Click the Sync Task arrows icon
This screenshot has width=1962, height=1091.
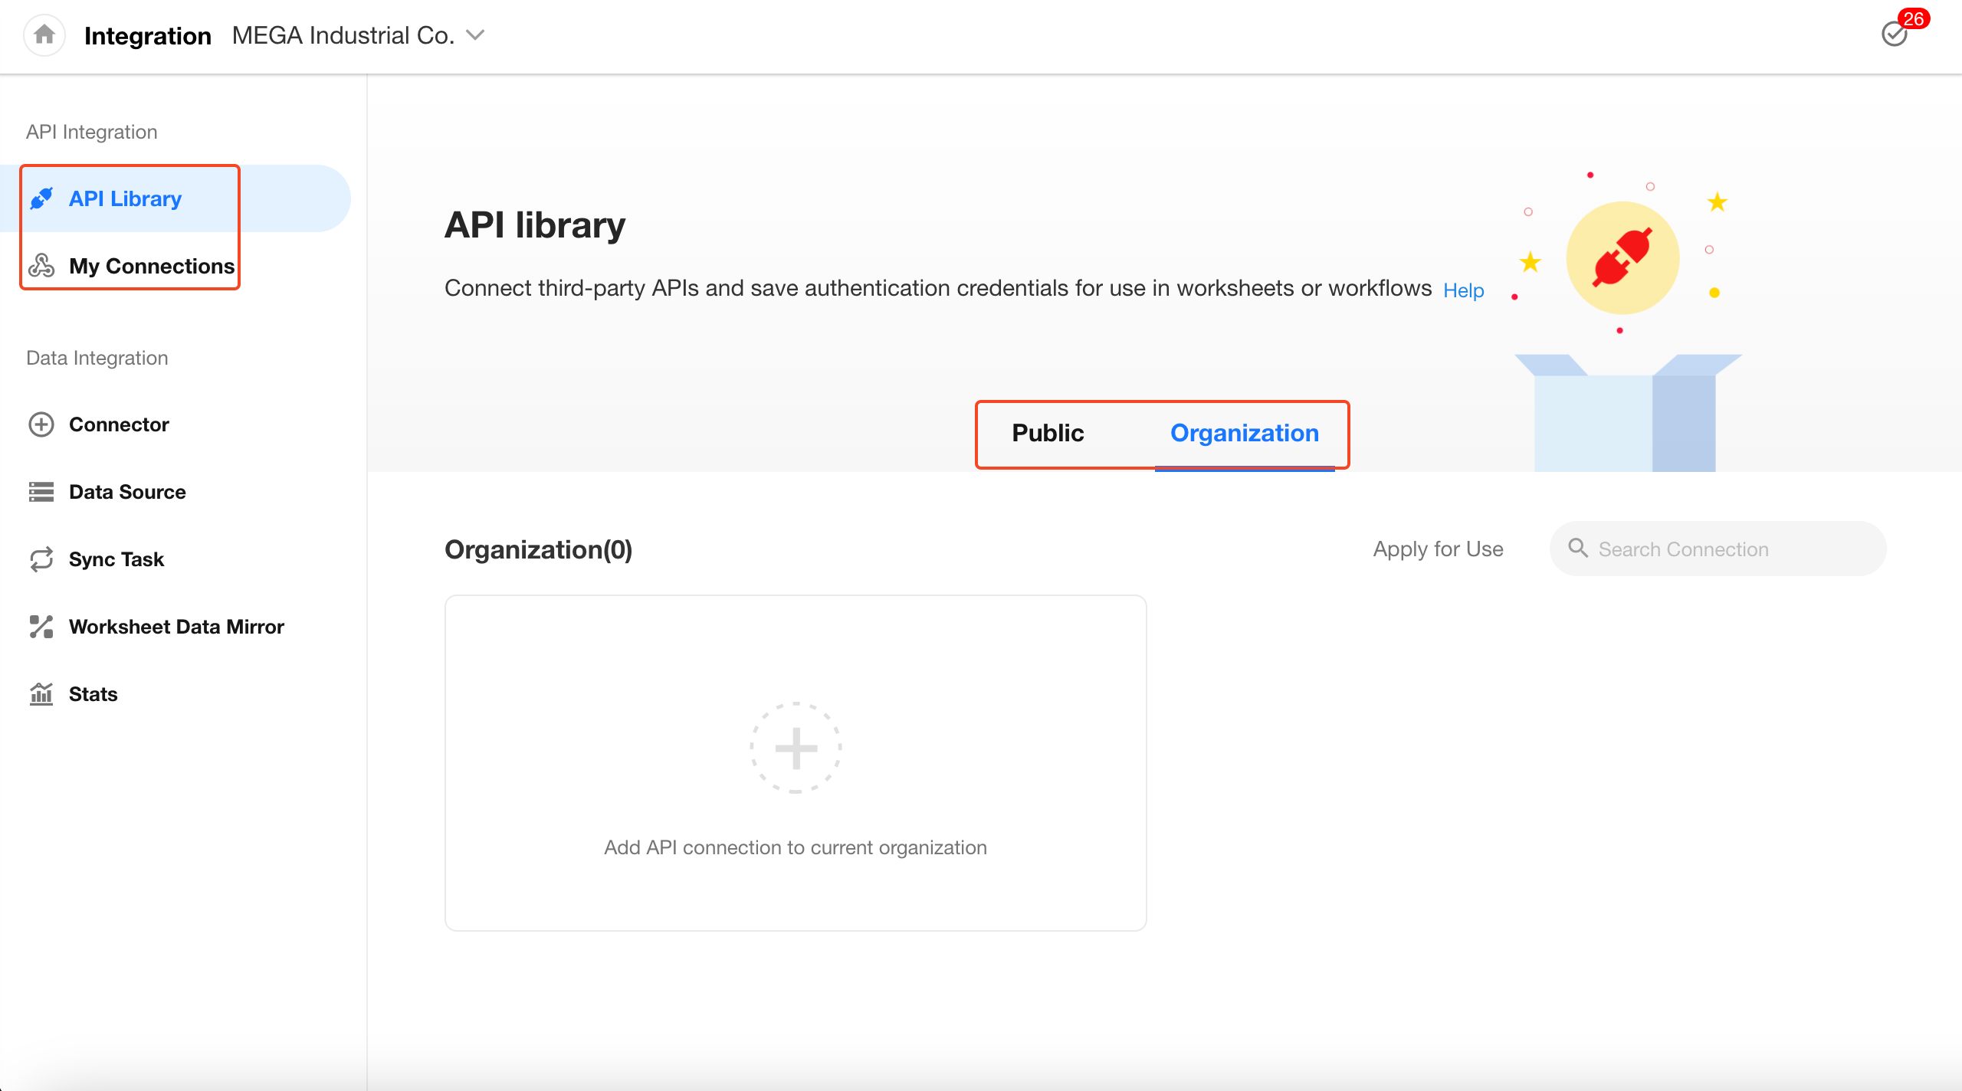[41, 559]
